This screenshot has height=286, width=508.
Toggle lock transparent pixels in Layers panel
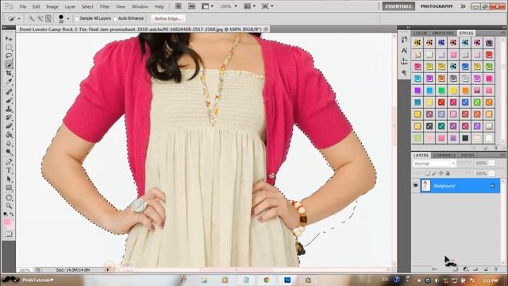tap(428, 173)
